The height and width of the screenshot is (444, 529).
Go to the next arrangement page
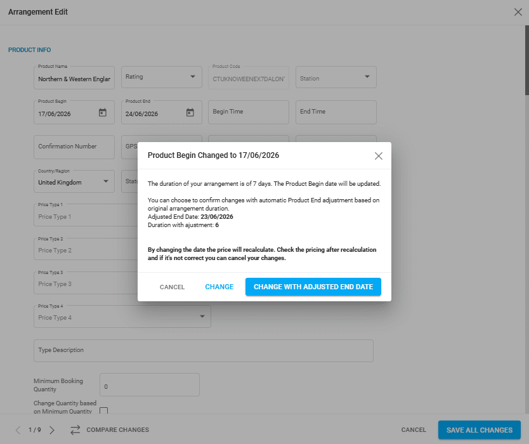click(52, 430)
